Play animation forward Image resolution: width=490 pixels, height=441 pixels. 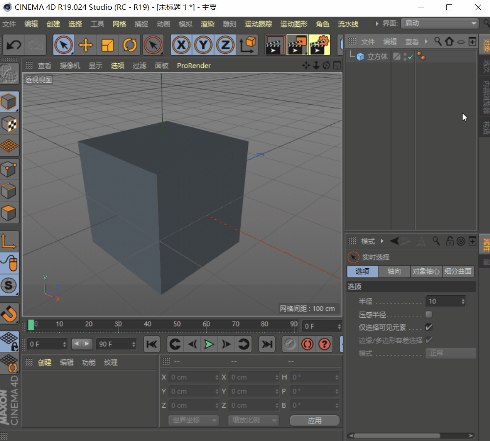[209, 344]
